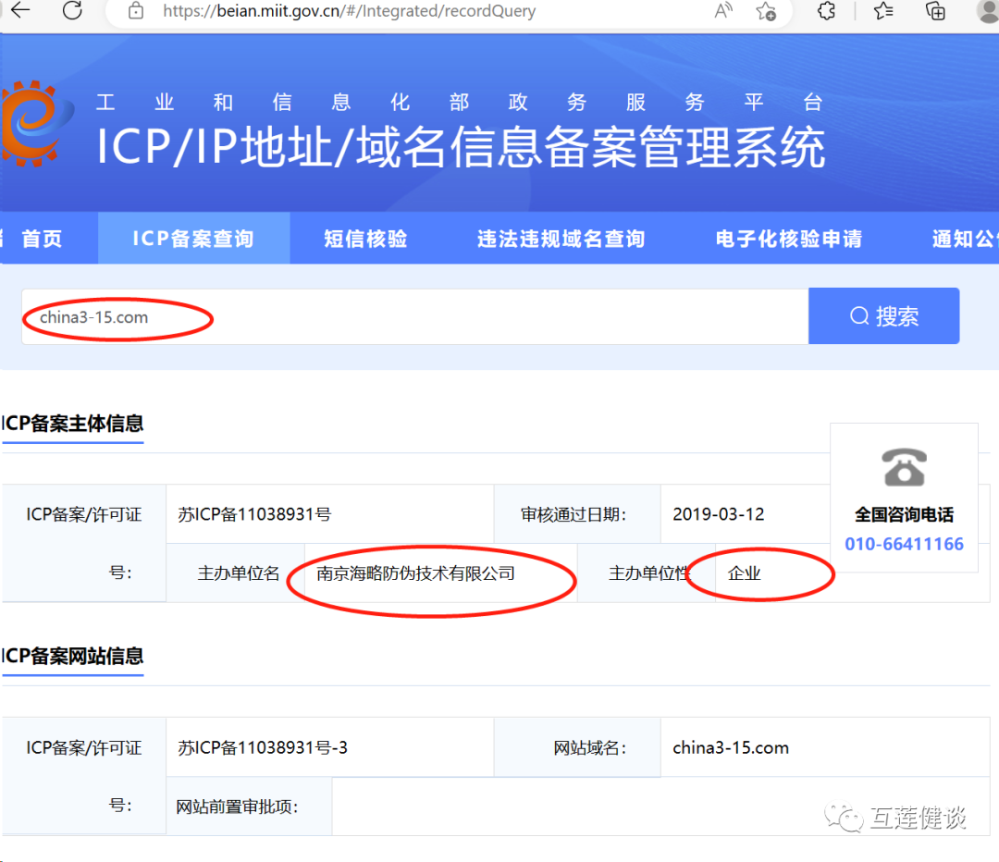Select the domain china3-15.com in website table
This screenshot has width=999, height=862.
point(730,747)
